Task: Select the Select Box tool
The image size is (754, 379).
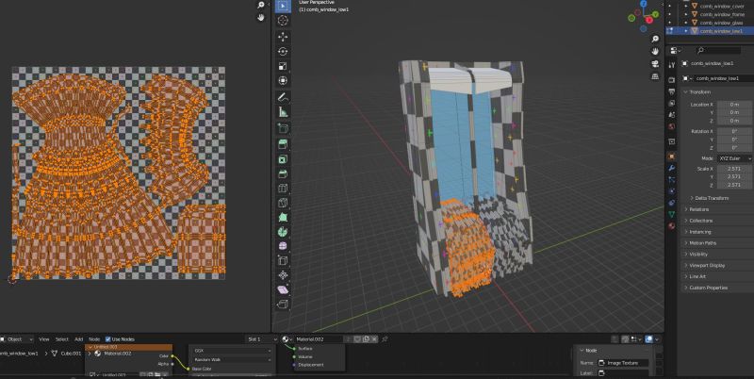Action: click(283, 7)
